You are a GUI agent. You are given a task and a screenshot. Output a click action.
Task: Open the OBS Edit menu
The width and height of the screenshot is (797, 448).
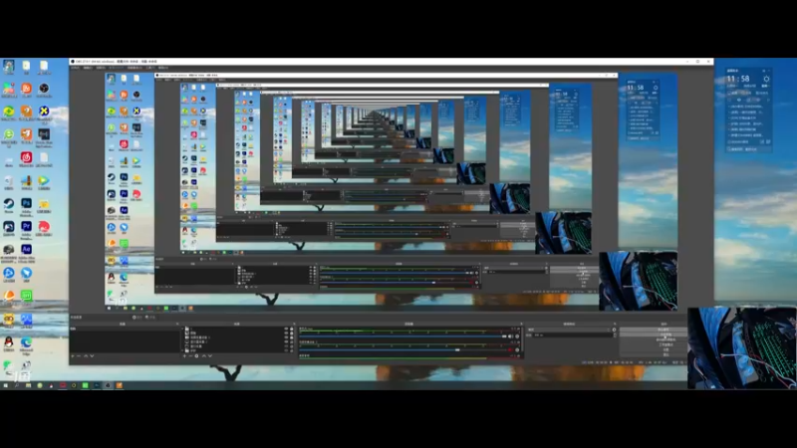pyautogui.click(x=88, y=68)
